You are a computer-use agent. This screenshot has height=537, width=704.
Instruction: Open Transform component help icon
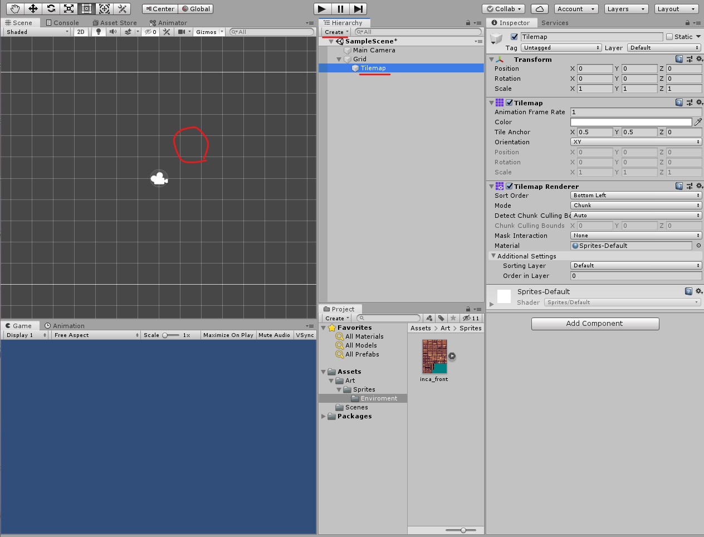[x=679, y=59]
